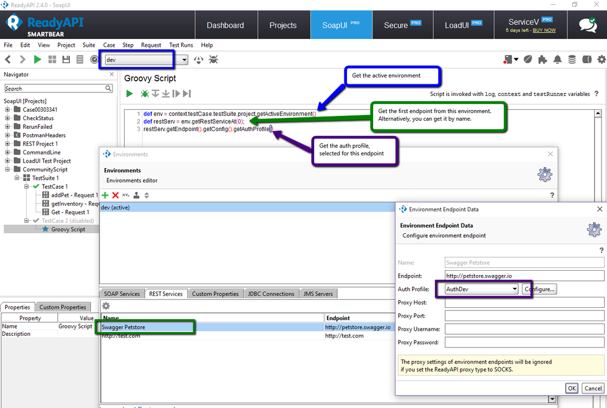Open the Auth Profile dropdown showing AuthDev
This screenshot has height=408, width=607.
tap(514, 289)
